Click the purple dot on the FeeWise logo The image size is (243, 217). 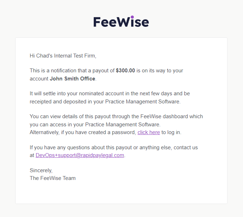132,17
